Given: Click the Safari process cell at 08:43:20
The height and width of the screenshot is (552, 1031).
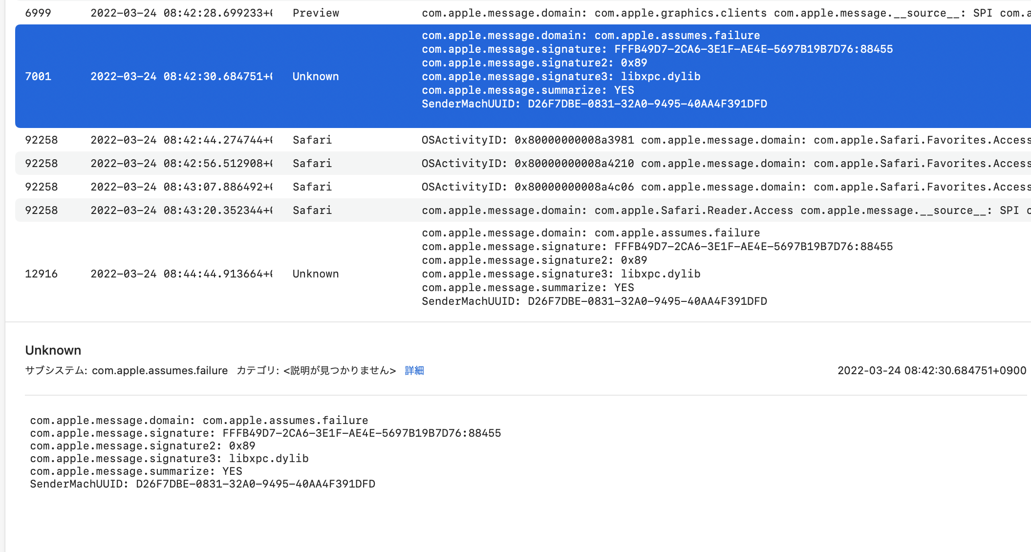Looking at the screenshot, I should (x=312, y=211).
